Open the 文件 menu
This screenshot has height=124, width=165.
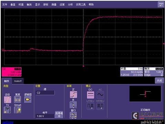pyautogui.click(x=5, y=4)
